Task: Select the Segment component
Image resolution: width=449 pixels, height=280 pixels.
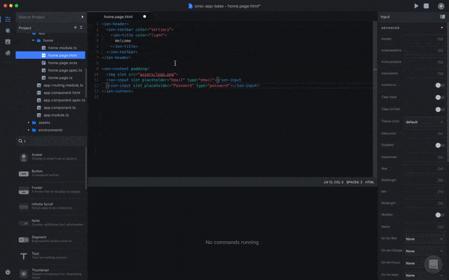Action: (51, 239)
